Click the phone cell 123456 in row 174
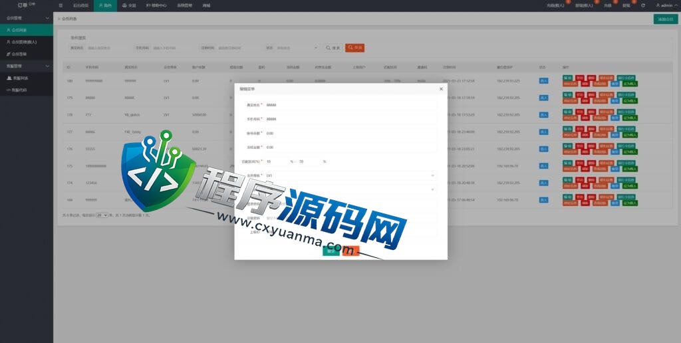The height and width of the screenshot is (343, 681). 90,183
